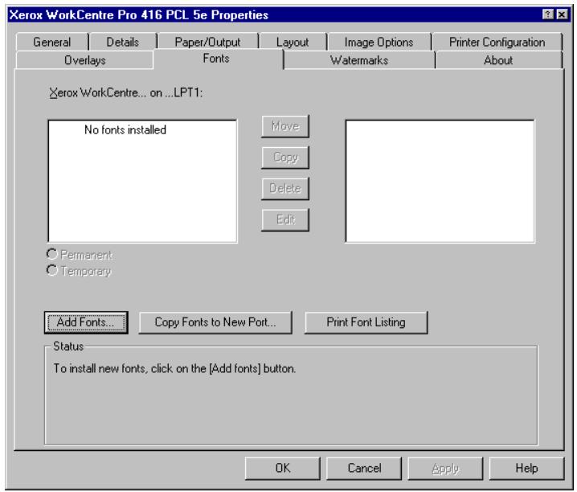Click the Status message text
Screen dimensions: 577x492
pos(174,368)
